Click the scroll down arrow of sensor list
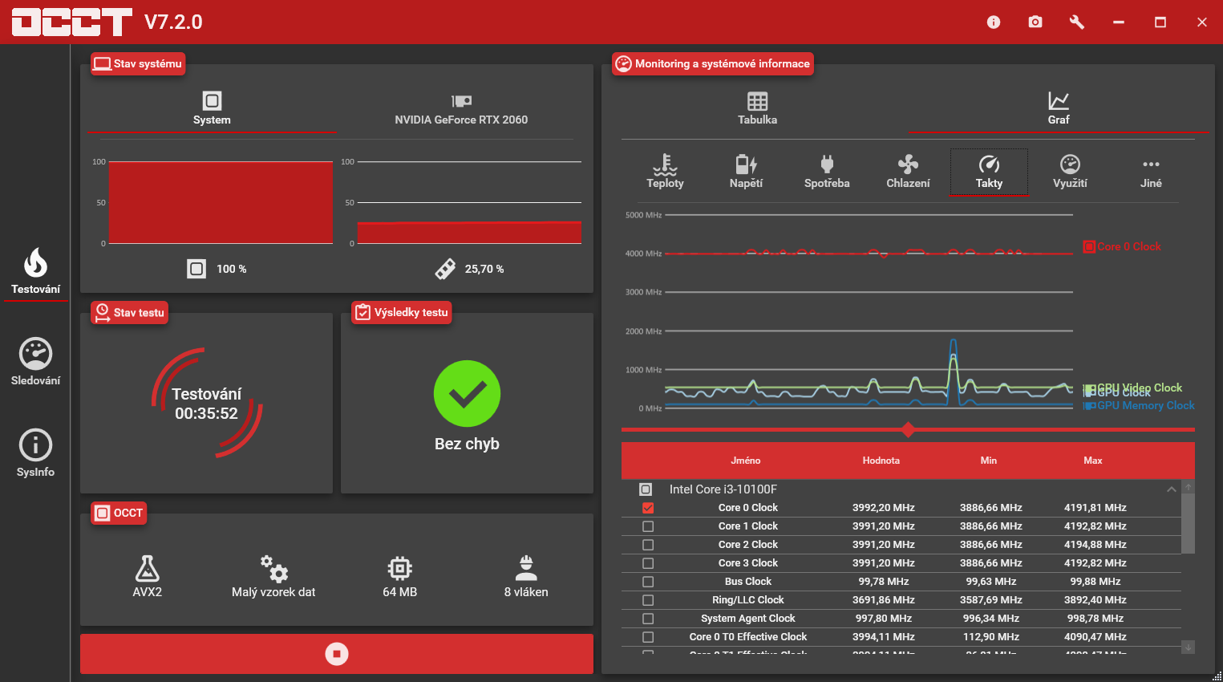 1189,647
